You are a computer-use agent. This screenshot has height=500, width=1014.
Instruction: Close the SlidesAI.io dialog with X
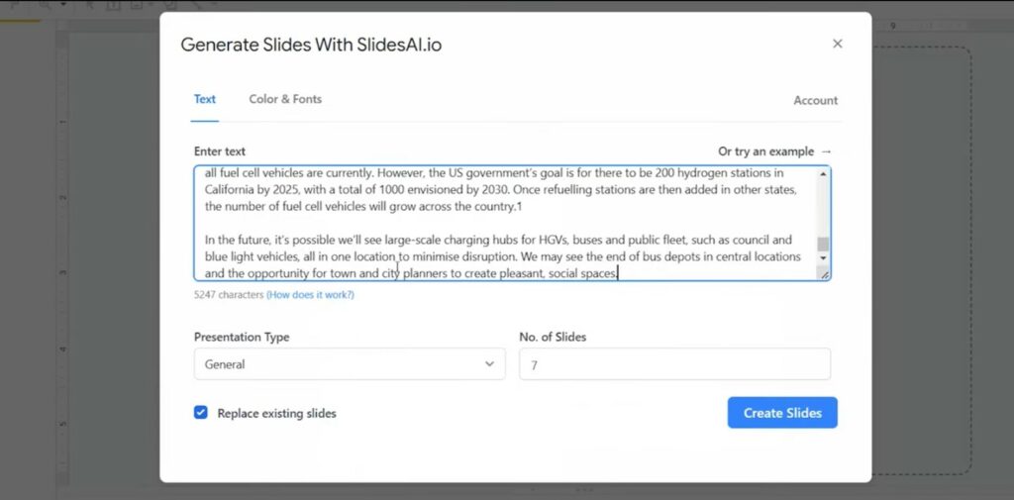(x=838, y=44)
